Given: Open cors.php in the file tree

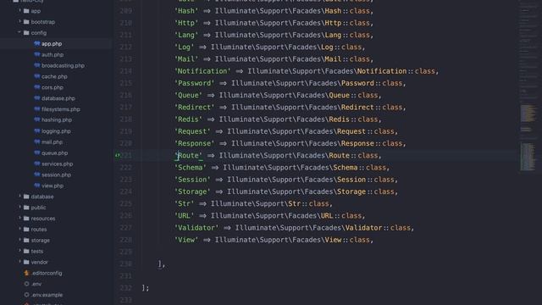Looking at the screenshot, I should coord(53,87).
